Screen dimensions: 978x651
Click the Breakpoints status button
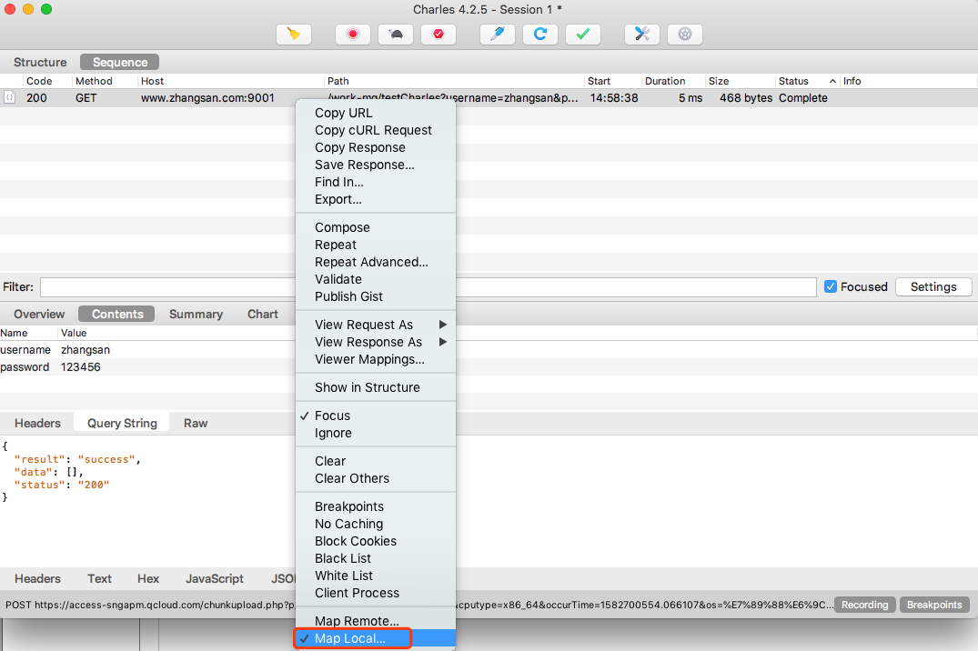934,605
